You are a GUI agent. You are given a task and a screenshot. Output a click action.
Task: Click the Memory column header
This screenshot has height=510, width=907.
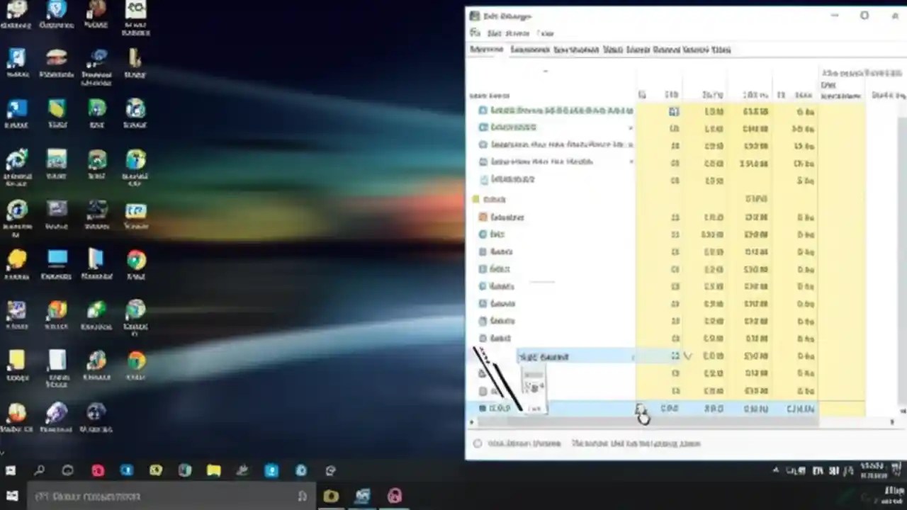tap(711, 95)
